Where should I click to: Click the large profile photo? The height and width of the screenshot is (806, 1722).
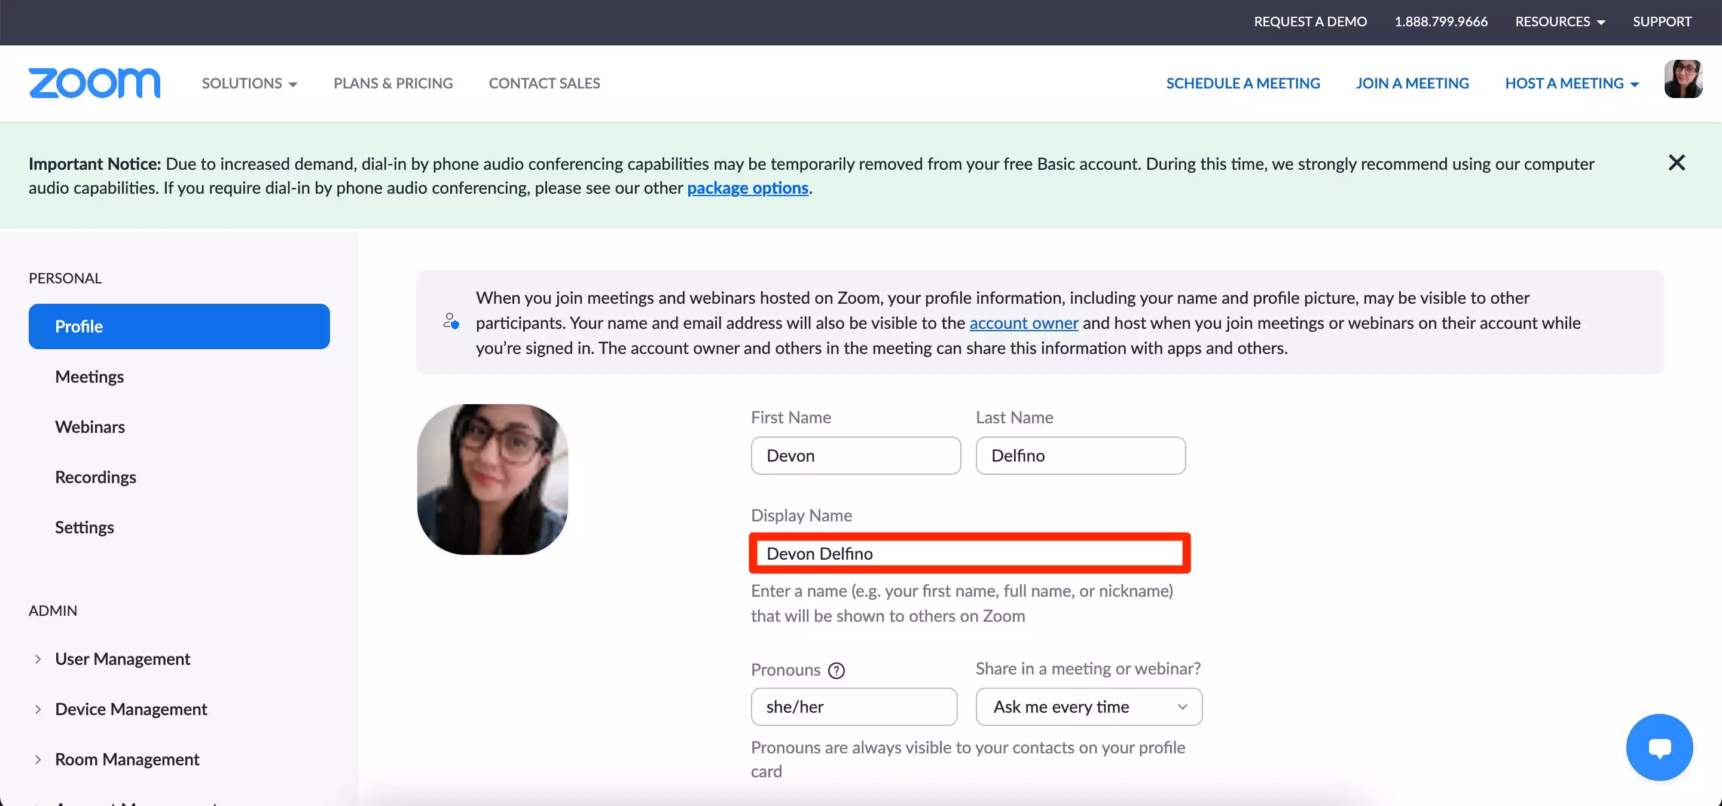[x=493, y=479]
